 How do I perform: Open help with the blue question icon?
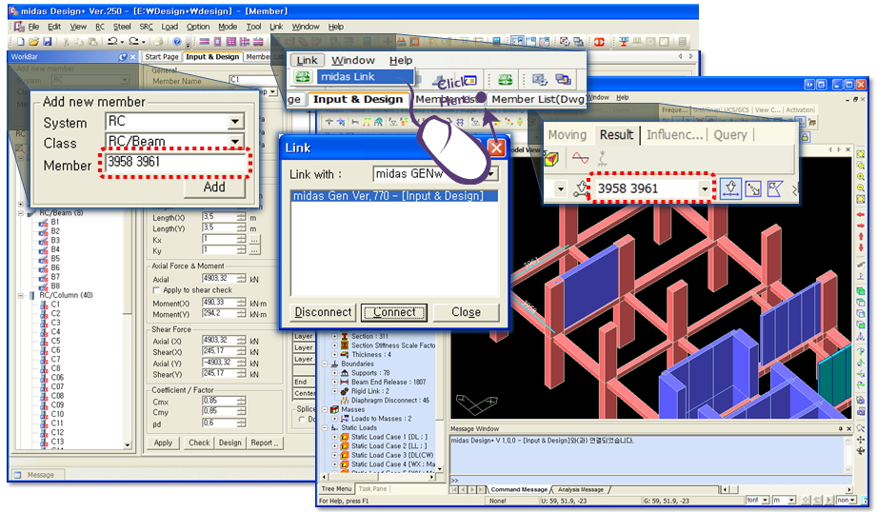177,41
